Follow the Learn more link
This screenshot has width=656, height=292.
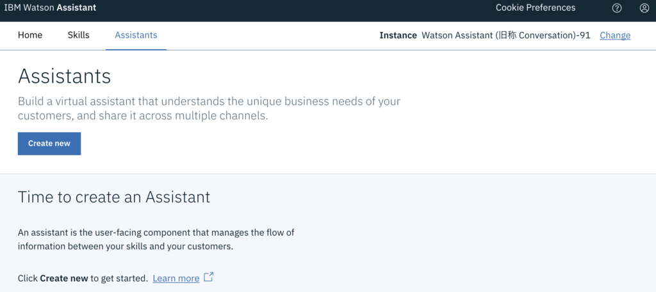176,279
